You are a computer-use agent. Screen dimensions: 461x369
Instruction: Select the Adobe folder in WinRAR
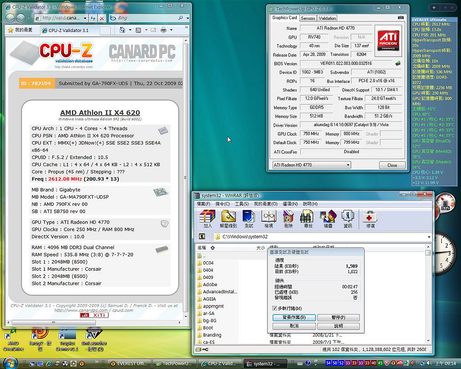pyautogui.click(x=210, y=285)
